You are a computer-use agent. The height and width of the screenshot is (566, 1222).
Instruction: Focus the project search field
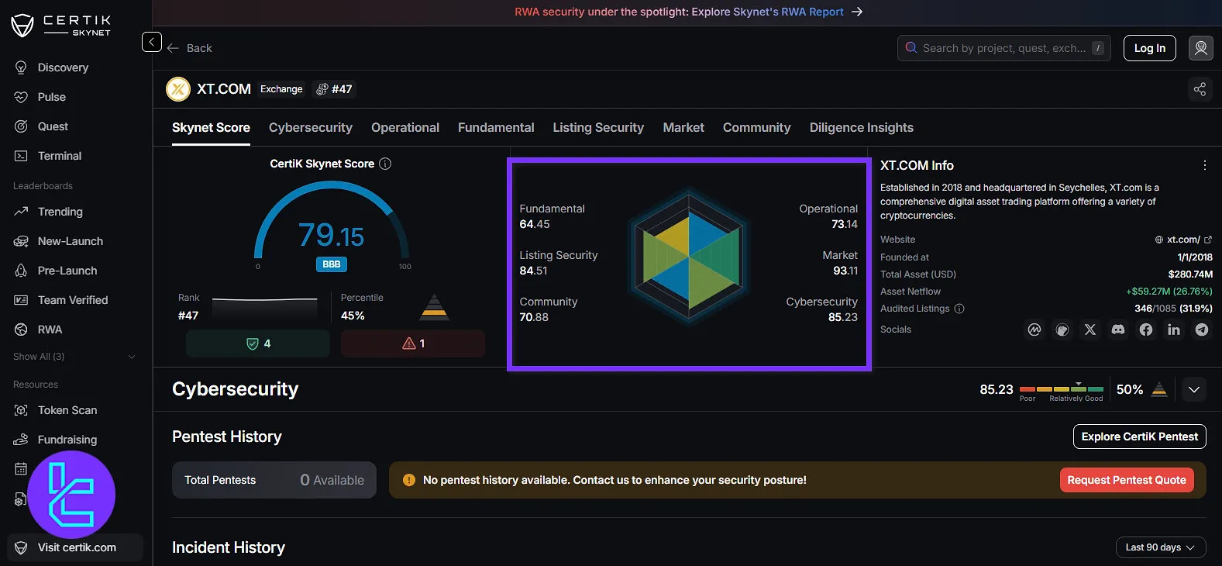tap(1004, 48)
